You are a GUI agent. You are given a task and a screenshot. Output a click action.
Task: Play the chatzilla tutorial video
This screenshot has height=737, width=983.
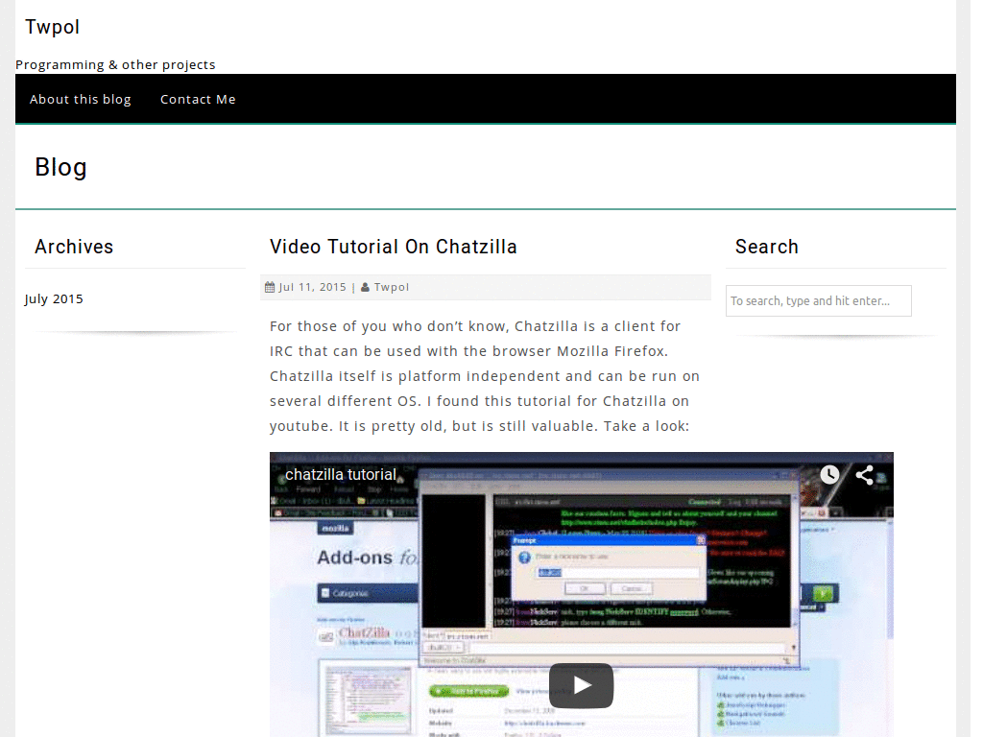tap(581, 685)
